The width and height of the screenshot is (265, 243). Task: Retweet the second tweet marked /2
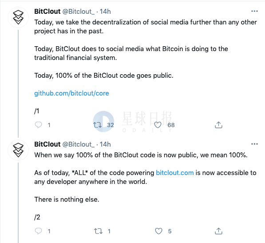[x=98, y=231]
